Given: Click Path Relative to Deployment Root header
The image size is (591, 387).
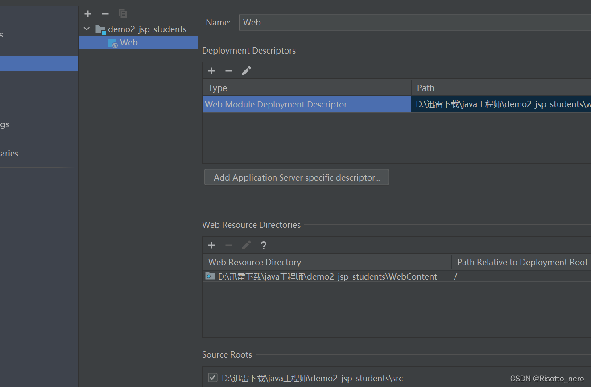Looking at the screenshot, I should [521, 262].
